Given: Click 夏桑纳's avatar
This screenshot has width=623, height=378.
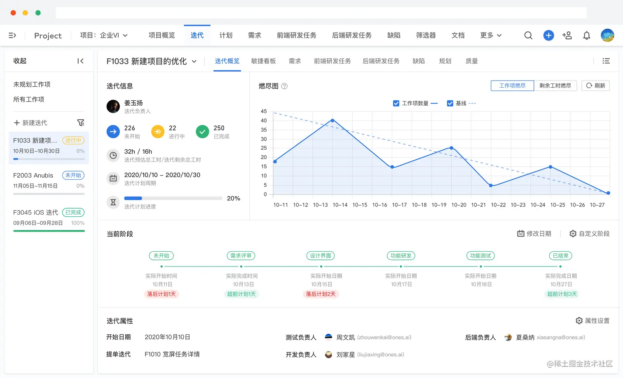Looking at the screenshot, I should click(508, 337).
